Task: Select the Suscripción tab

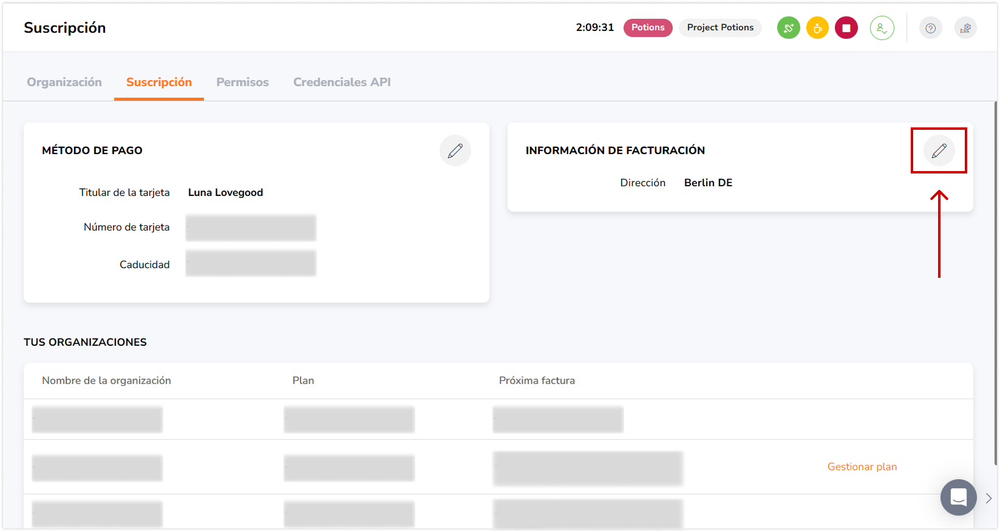Action: click(159, 82)
